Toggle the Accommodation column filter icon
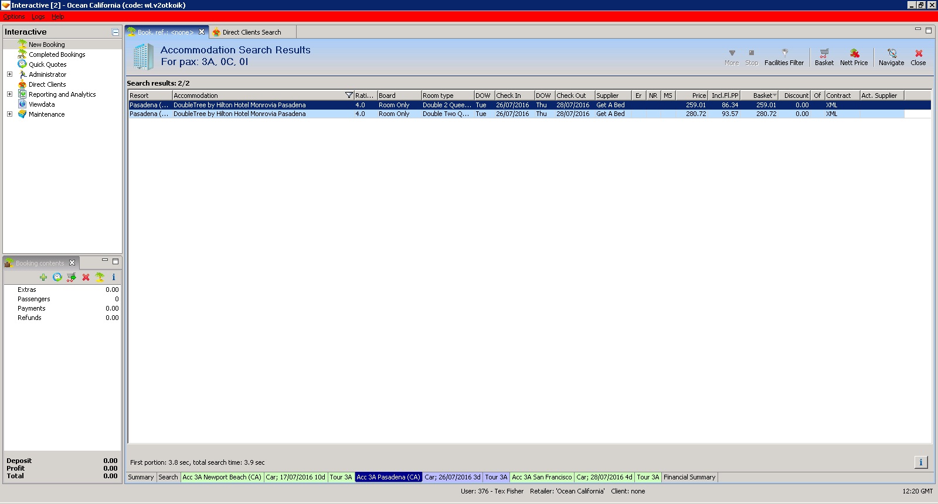Image resolution: width=938 pixels, height=504 pixels. 349,96
